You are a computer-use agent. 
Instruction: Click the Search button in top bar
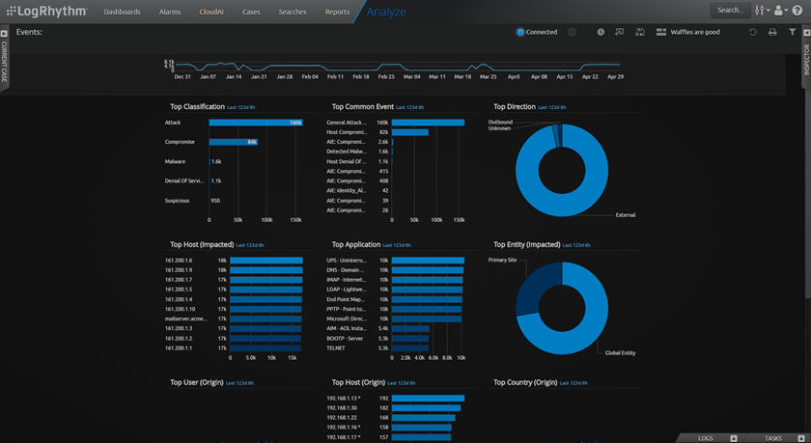coord(731,11)
